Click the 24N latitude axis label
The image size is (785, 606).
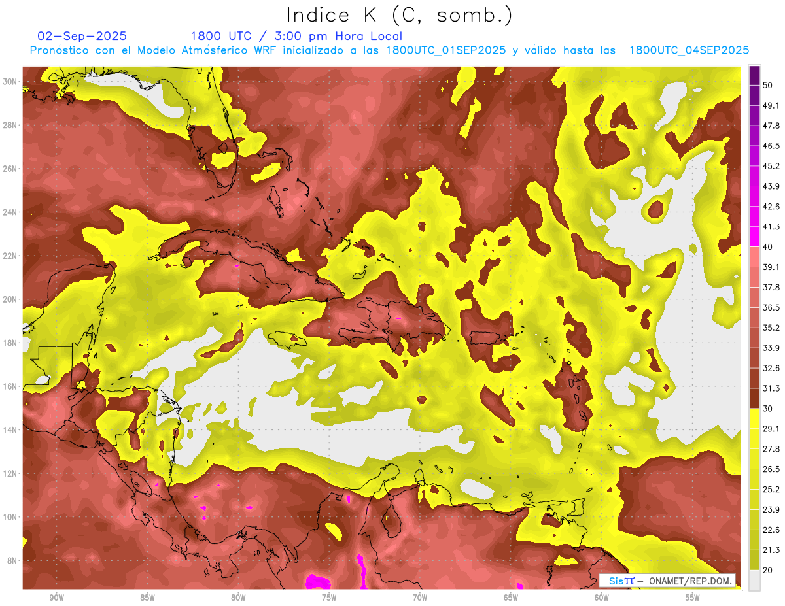(x=10, y=212)
